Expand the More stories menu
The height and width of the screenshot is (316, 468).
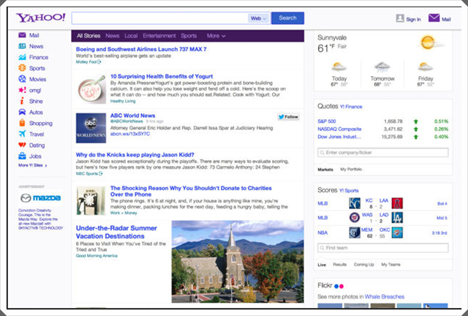tap(216, 36)
